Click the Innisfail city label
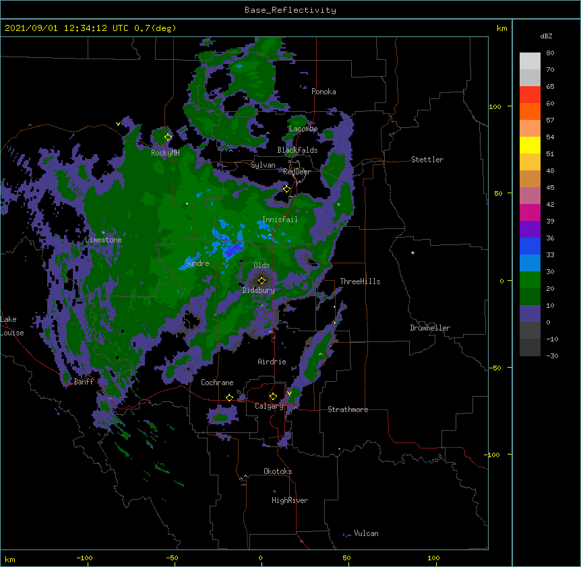This screenshot has height=567, width=581. (x=280, y=220)
